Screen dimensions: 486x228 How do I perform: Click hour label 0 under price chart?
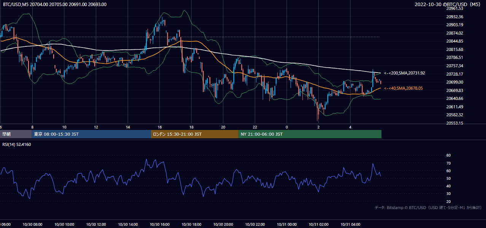287,127
